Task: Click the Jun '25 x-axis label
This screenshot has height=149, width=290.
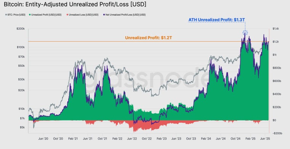Action: coord(265,138)
